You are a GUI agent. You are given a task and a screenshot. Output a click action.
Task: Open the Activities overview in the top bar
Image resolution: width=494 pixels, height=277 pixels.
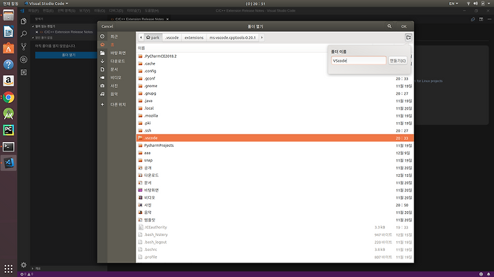pos(10,3)
